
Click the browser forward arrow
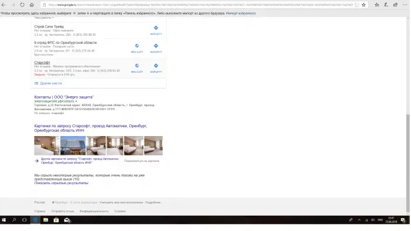point(12,5)
